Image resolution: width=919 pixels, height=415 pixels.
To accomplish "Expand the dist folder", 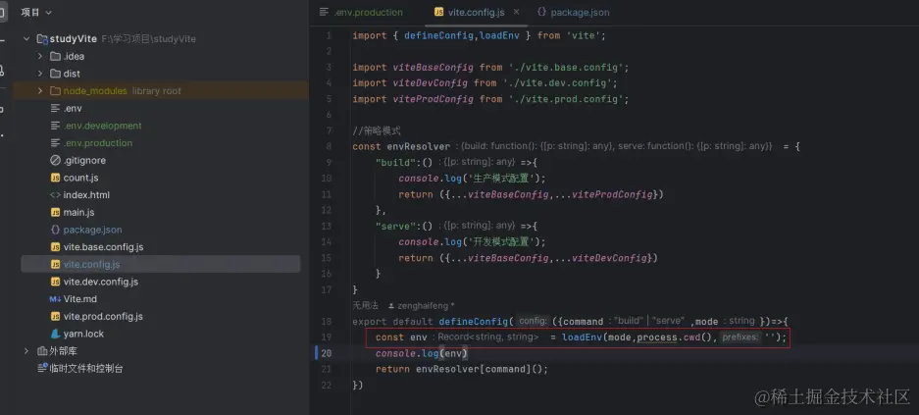I will point(40,74).
